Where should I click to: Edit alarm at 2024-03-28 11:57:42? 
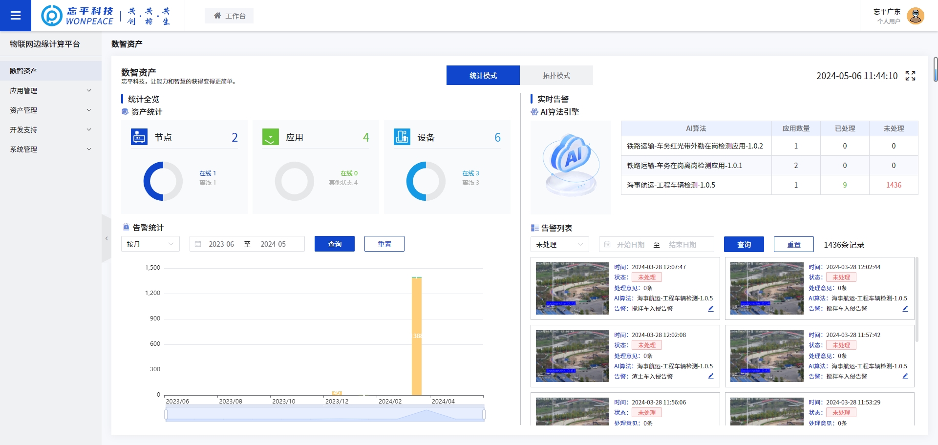point(905,376)
